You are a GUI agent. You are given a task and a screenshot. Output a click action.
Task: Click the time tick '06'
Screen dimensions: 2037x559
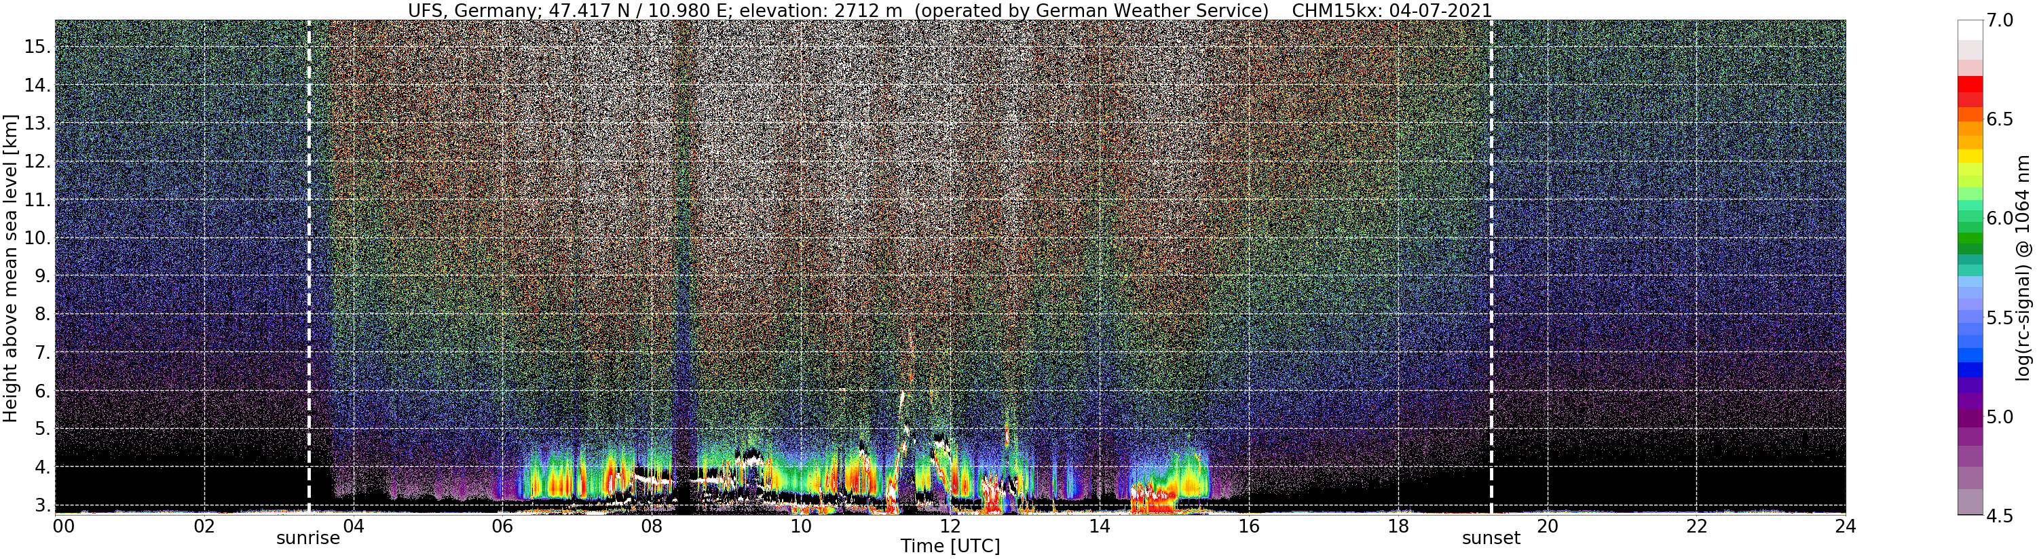[x=502, y=526]
